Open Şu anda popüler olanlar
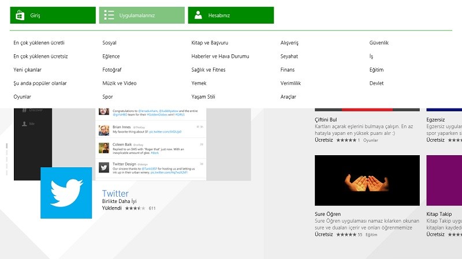462x259 pixels. click(x=40, y=83)
